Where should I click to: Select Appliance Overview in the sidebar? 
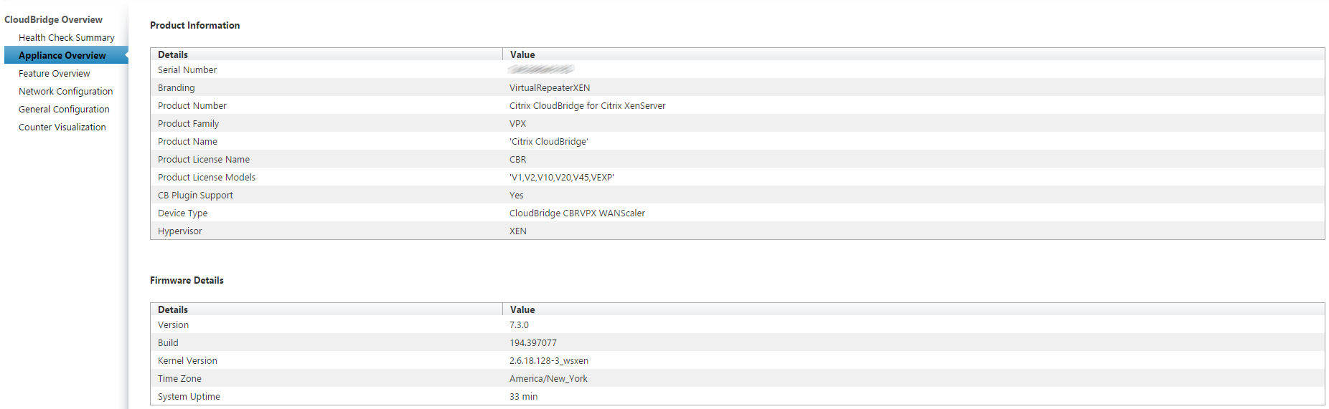pos(62,56)
